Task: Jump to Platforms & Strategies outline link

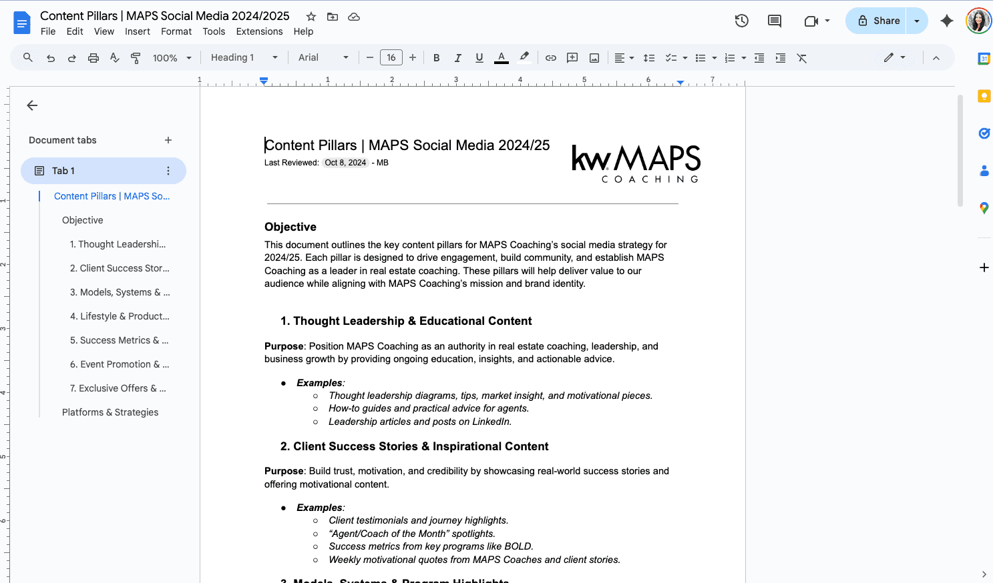Action: point(110,412)
